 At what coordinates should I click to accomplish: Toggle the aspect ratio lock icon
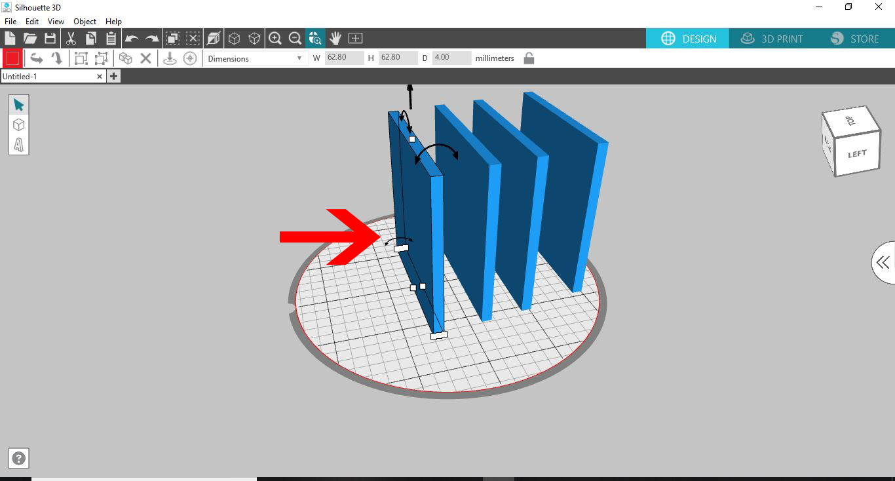coord(529,58)
